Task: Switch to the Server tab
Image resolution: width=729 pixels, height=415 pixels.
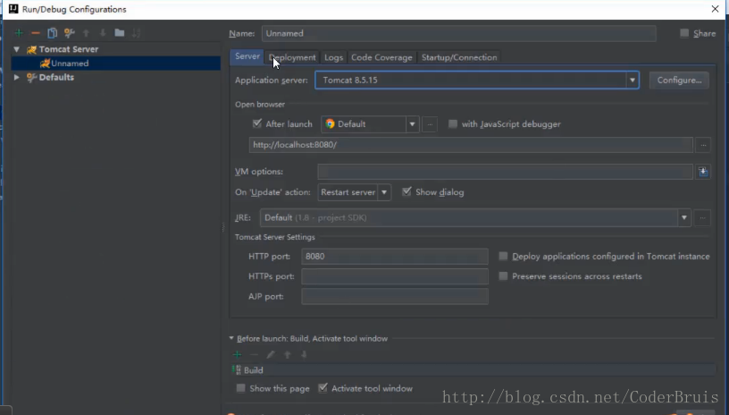Action: (x=247, y=56)
